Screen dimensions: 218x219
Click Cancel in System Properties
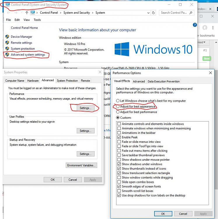click(73, 180)
